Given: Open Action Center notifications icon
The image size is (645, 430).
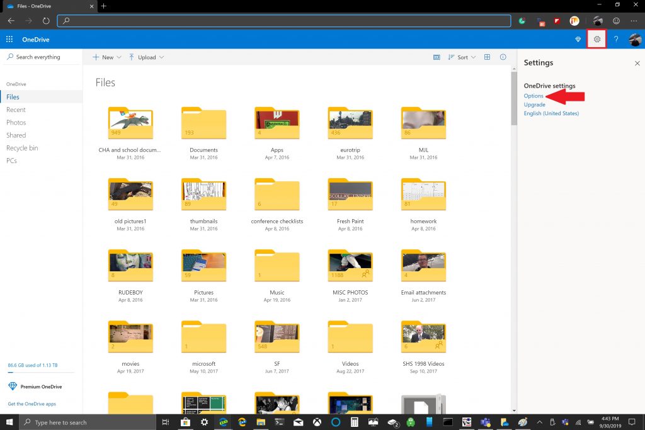Looking at the screenshot, I should coord(632,422).
